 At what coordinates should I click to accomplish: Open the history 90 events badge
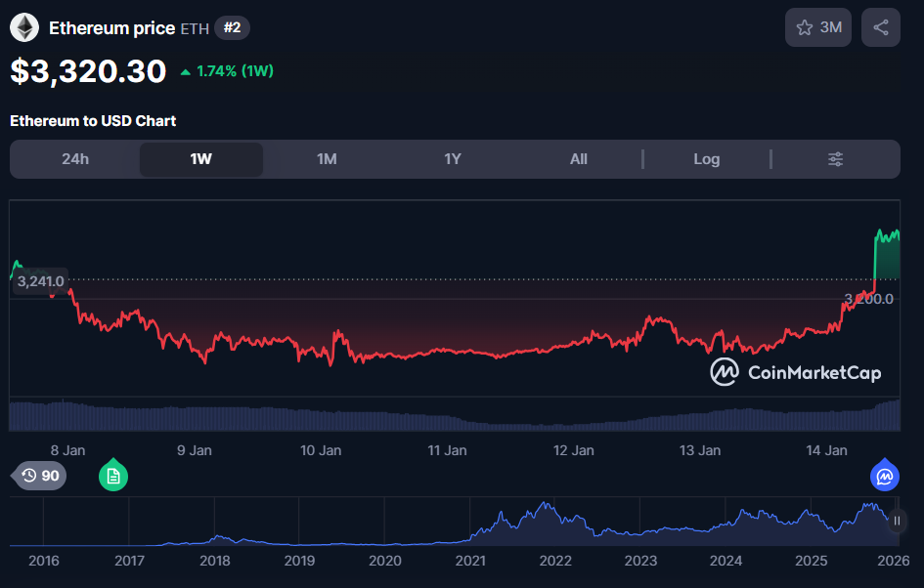click(x=40, y=476)
